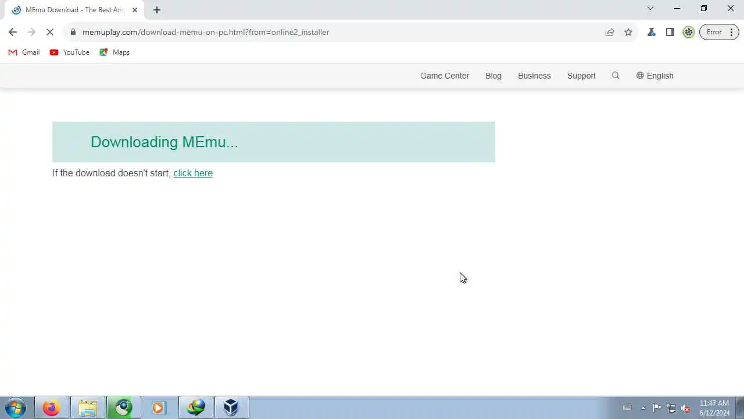Open Internet Download Manager taskbar icon
The image size is (744, 419).
tap(196, 407)
